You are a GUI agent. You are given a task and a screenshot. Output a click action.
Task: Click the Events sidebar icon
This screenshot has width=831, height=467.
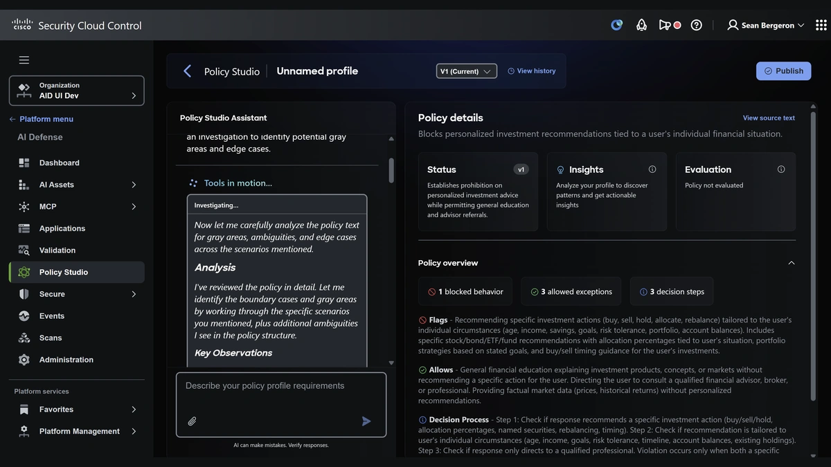coord(24,316)
